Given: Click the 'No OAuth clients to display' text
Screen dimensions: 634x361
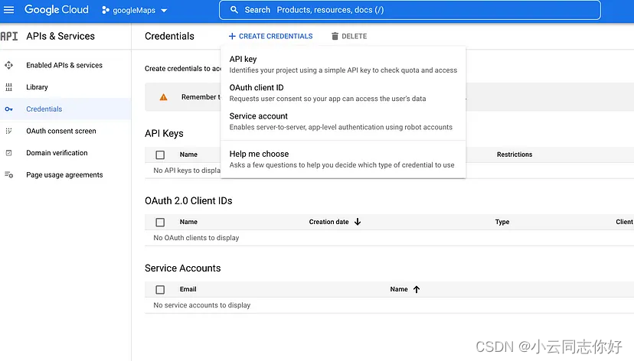Looking at the screenshot, I should pos(196,238).
